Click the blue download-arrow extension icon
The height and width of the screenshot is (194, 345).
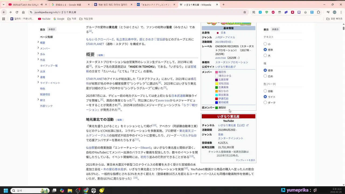pos(312,12)
